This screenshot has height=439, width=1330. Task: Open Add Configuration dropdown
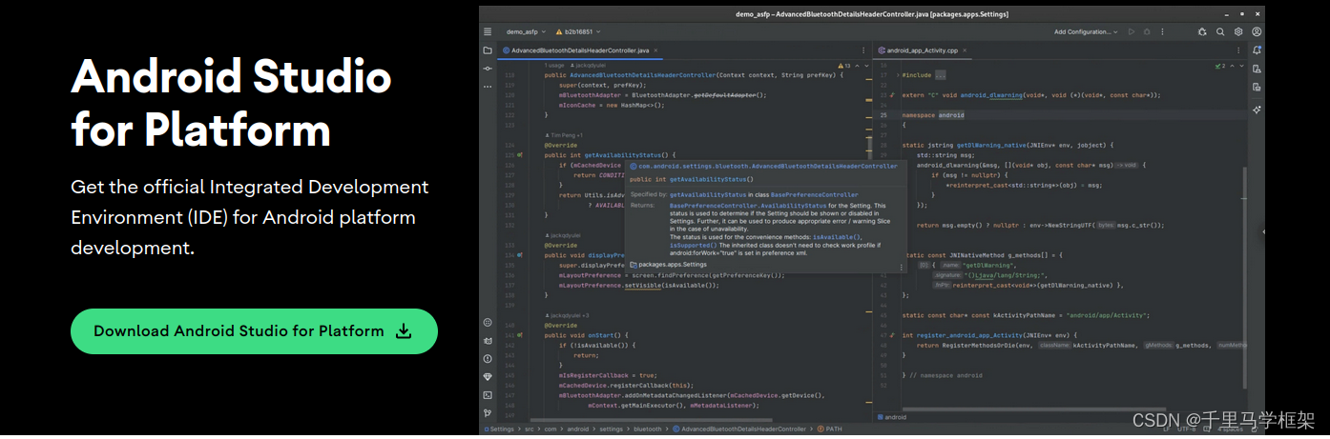tap(1085, 31)
